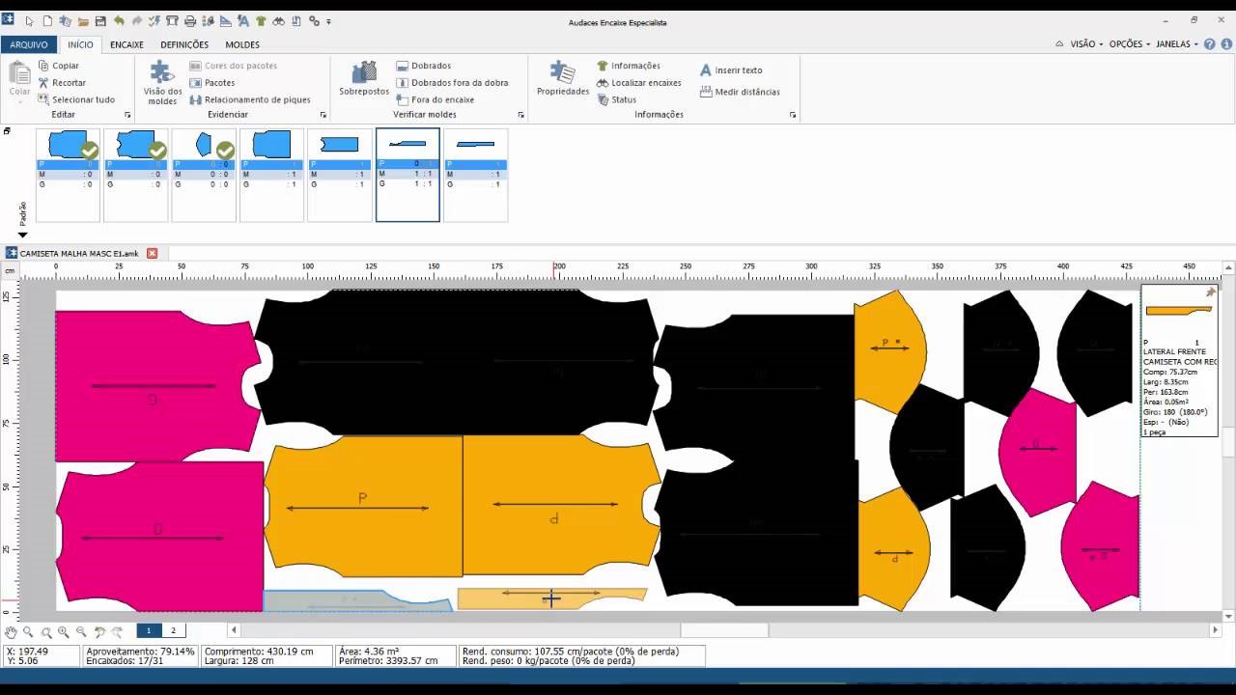Open the ARQUIVO menu
Viewport: 1236px width, 695px height.
(29, 44)
